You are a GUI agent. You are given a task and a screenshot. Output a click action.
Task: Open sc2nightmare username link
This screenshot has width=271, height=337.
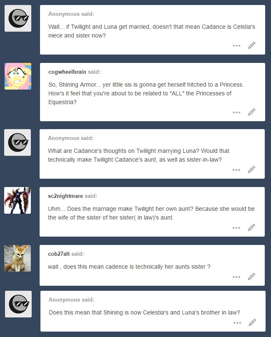tap(65, 196)
